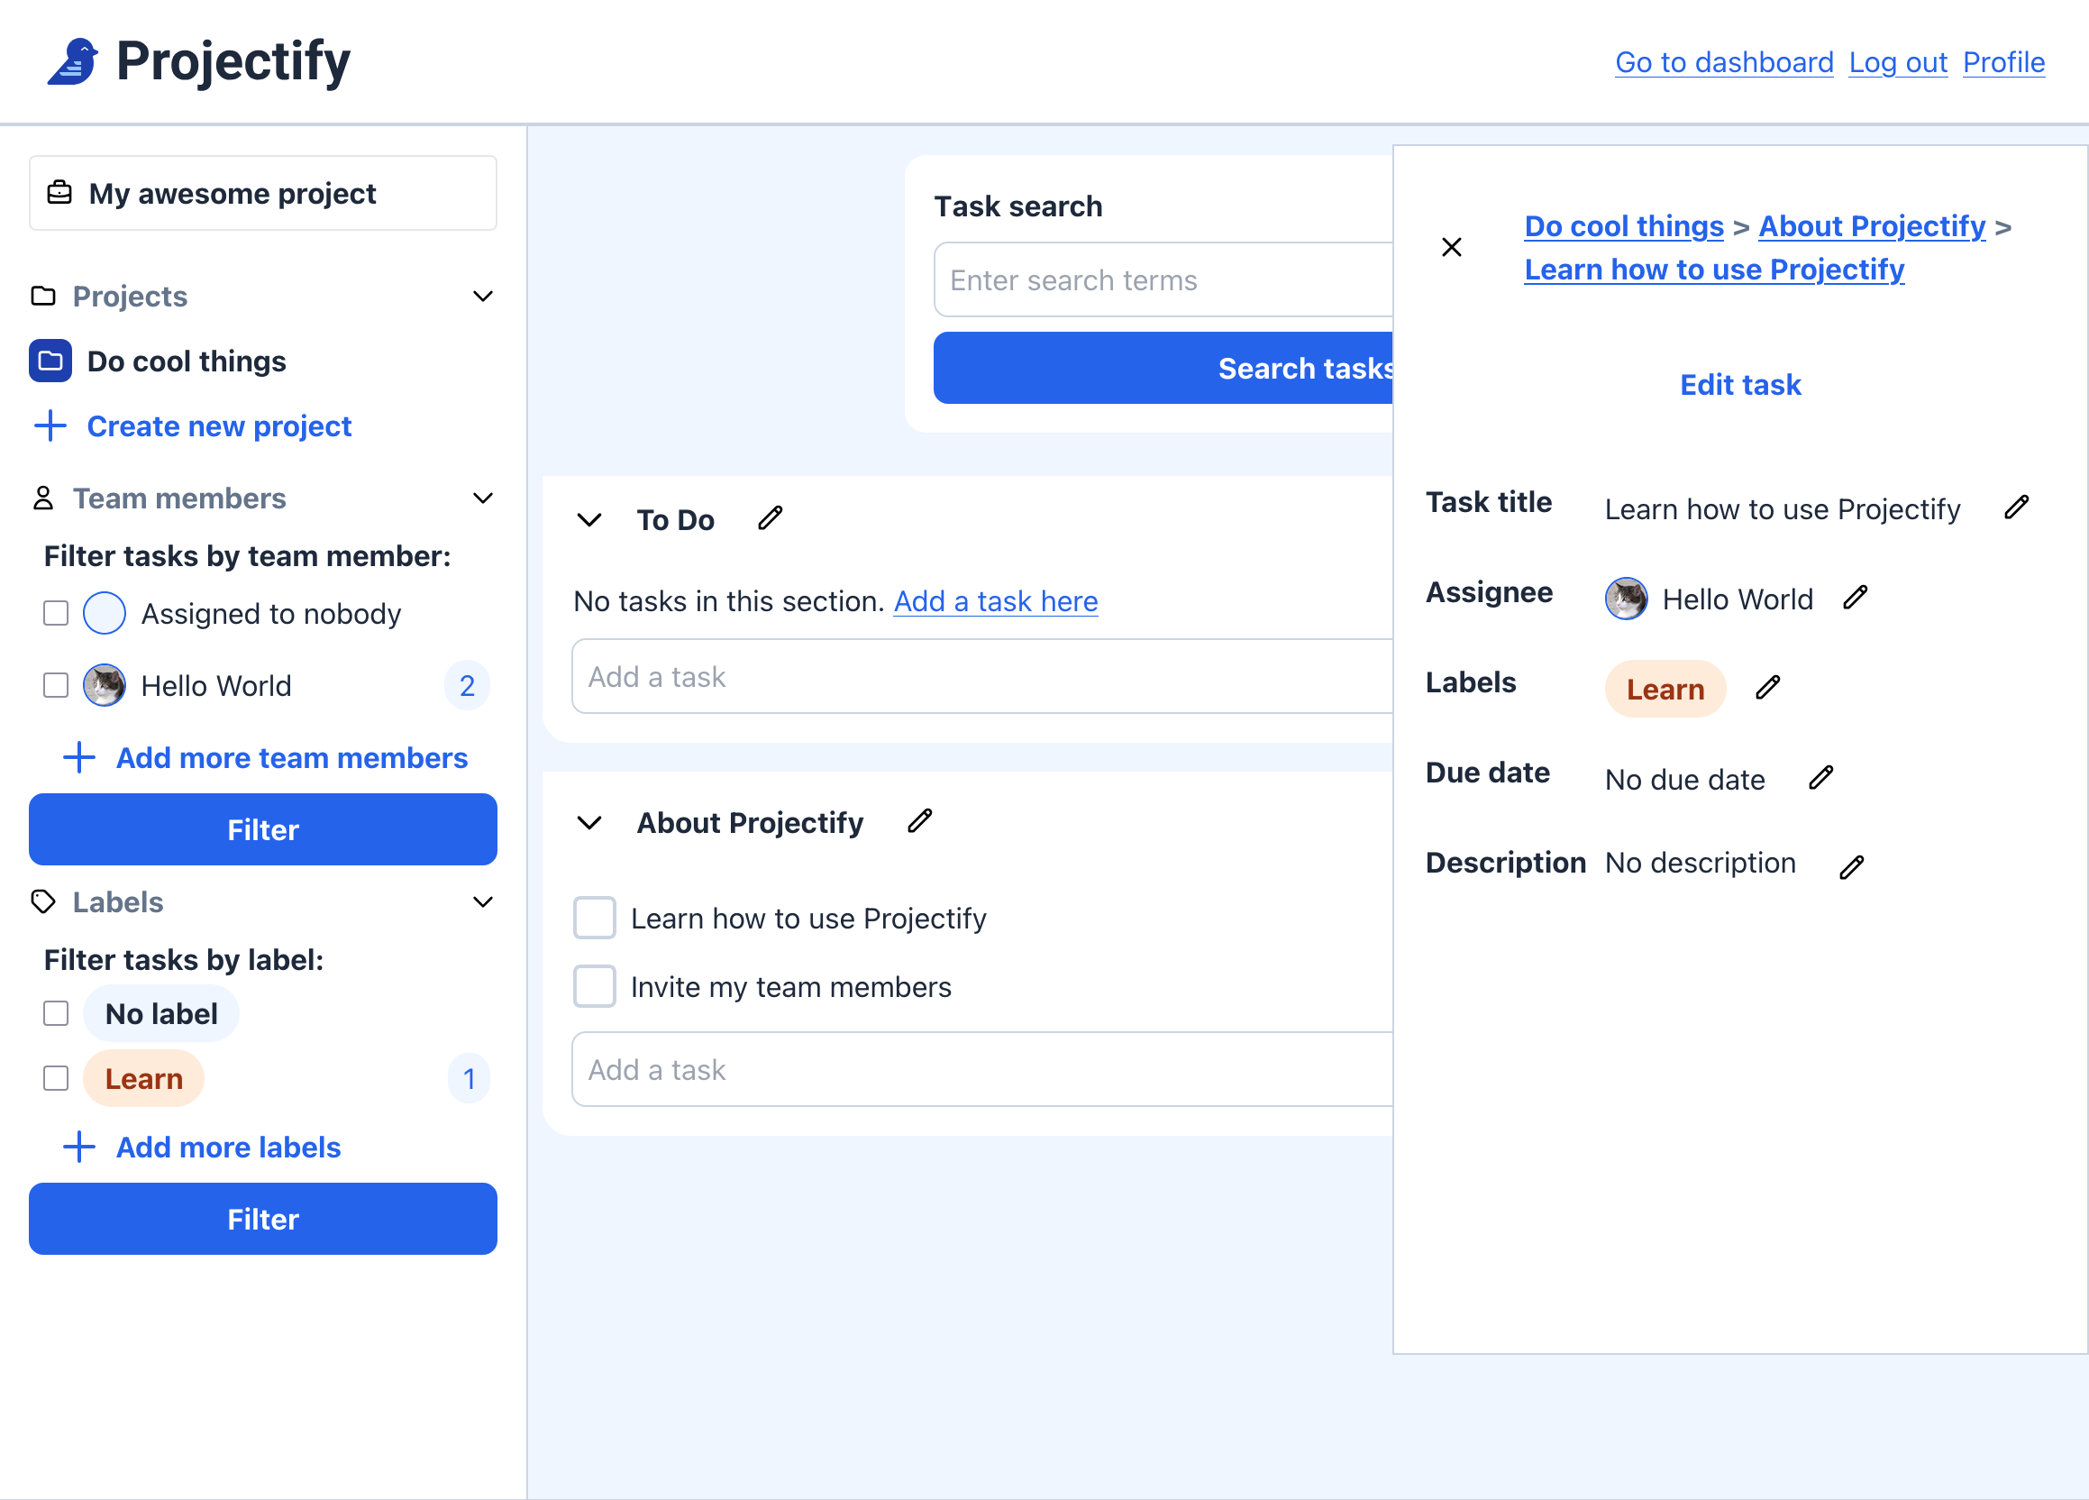
Task: Open the Do cool things project
Action: pos(186,361)
